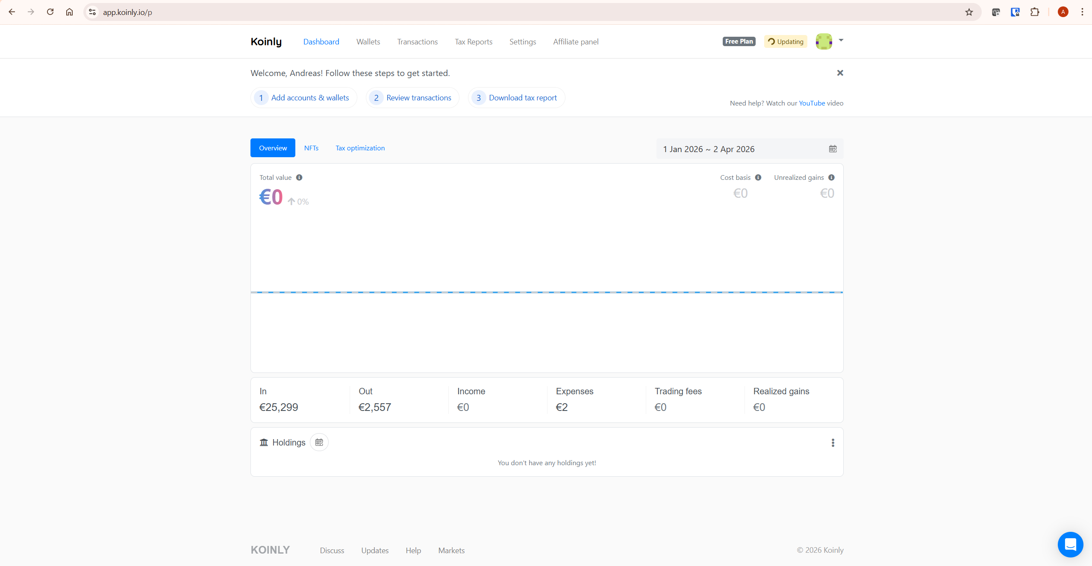Open the browser extensions puzzle menu

[1035, 12]
